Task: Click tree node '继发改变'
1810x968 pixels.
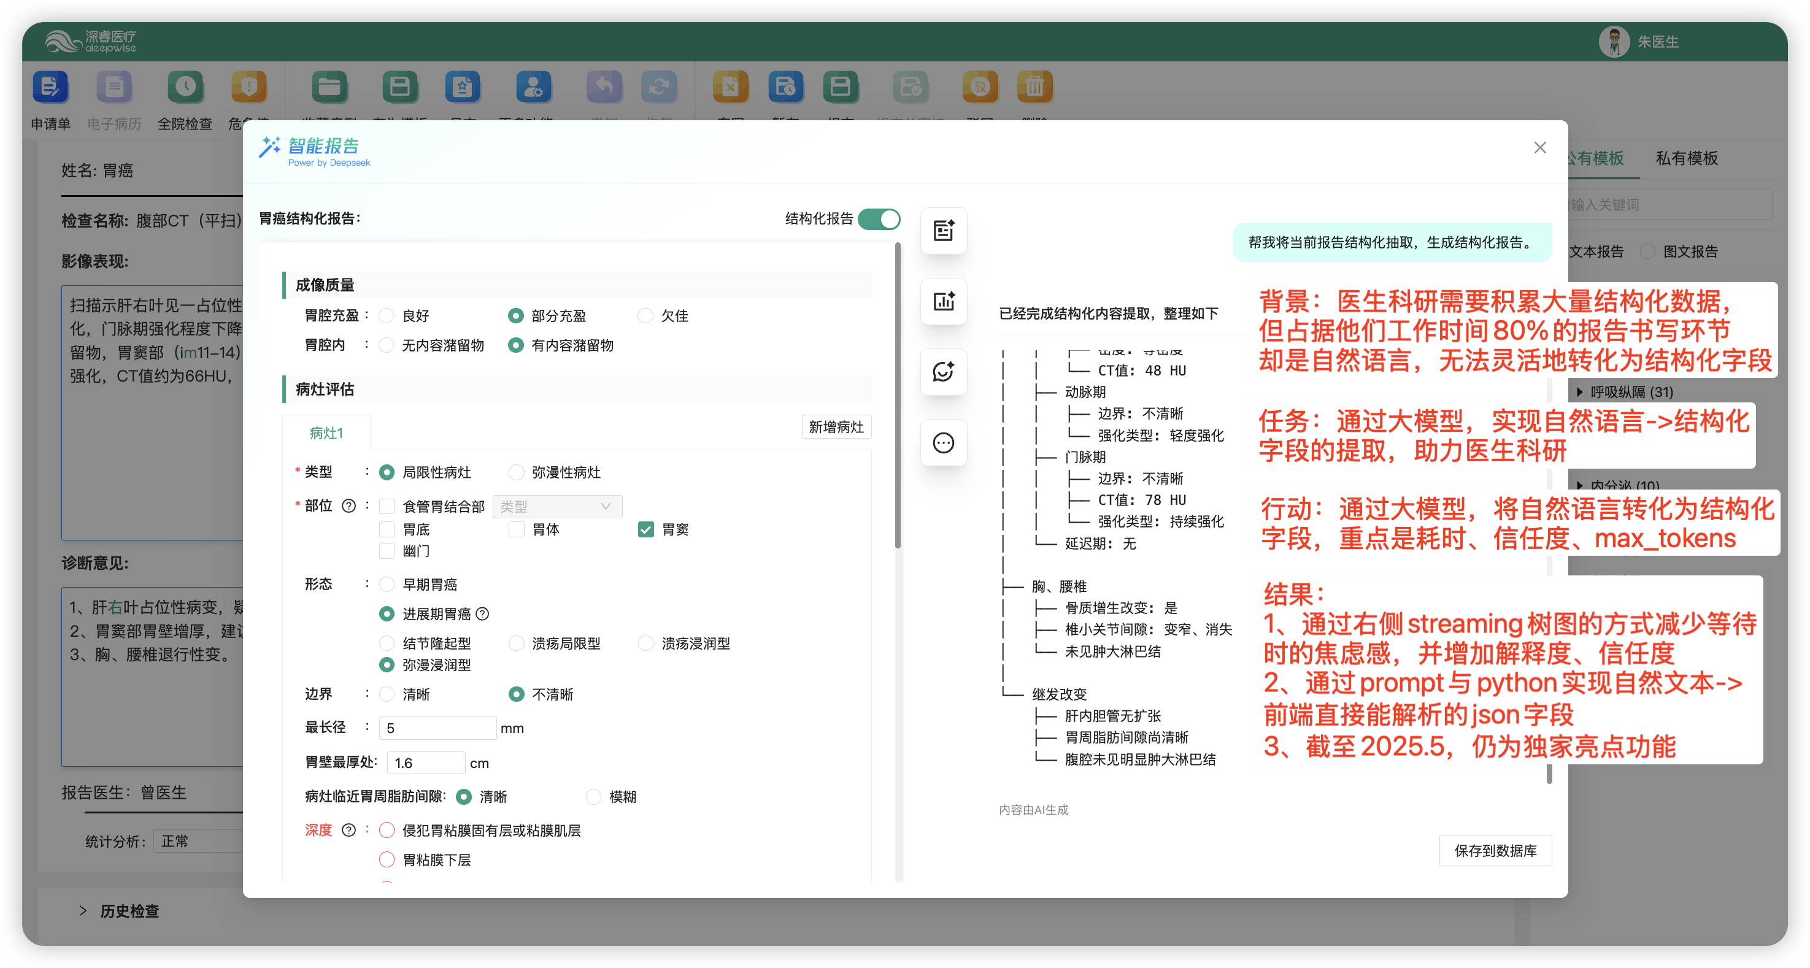Action: [1059, 694]
